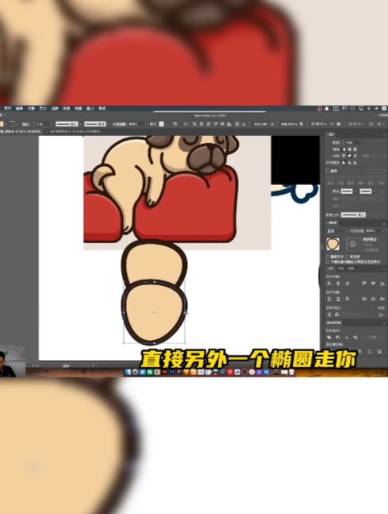Open variable width profile dropdown in control bar
The width and height of the screenshot is (388, 514).
coord(80,124)
